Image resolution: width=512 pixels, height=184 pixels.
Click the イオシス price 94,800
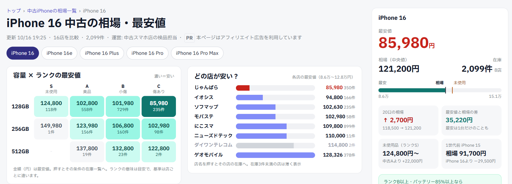click(x=334, y=97)
